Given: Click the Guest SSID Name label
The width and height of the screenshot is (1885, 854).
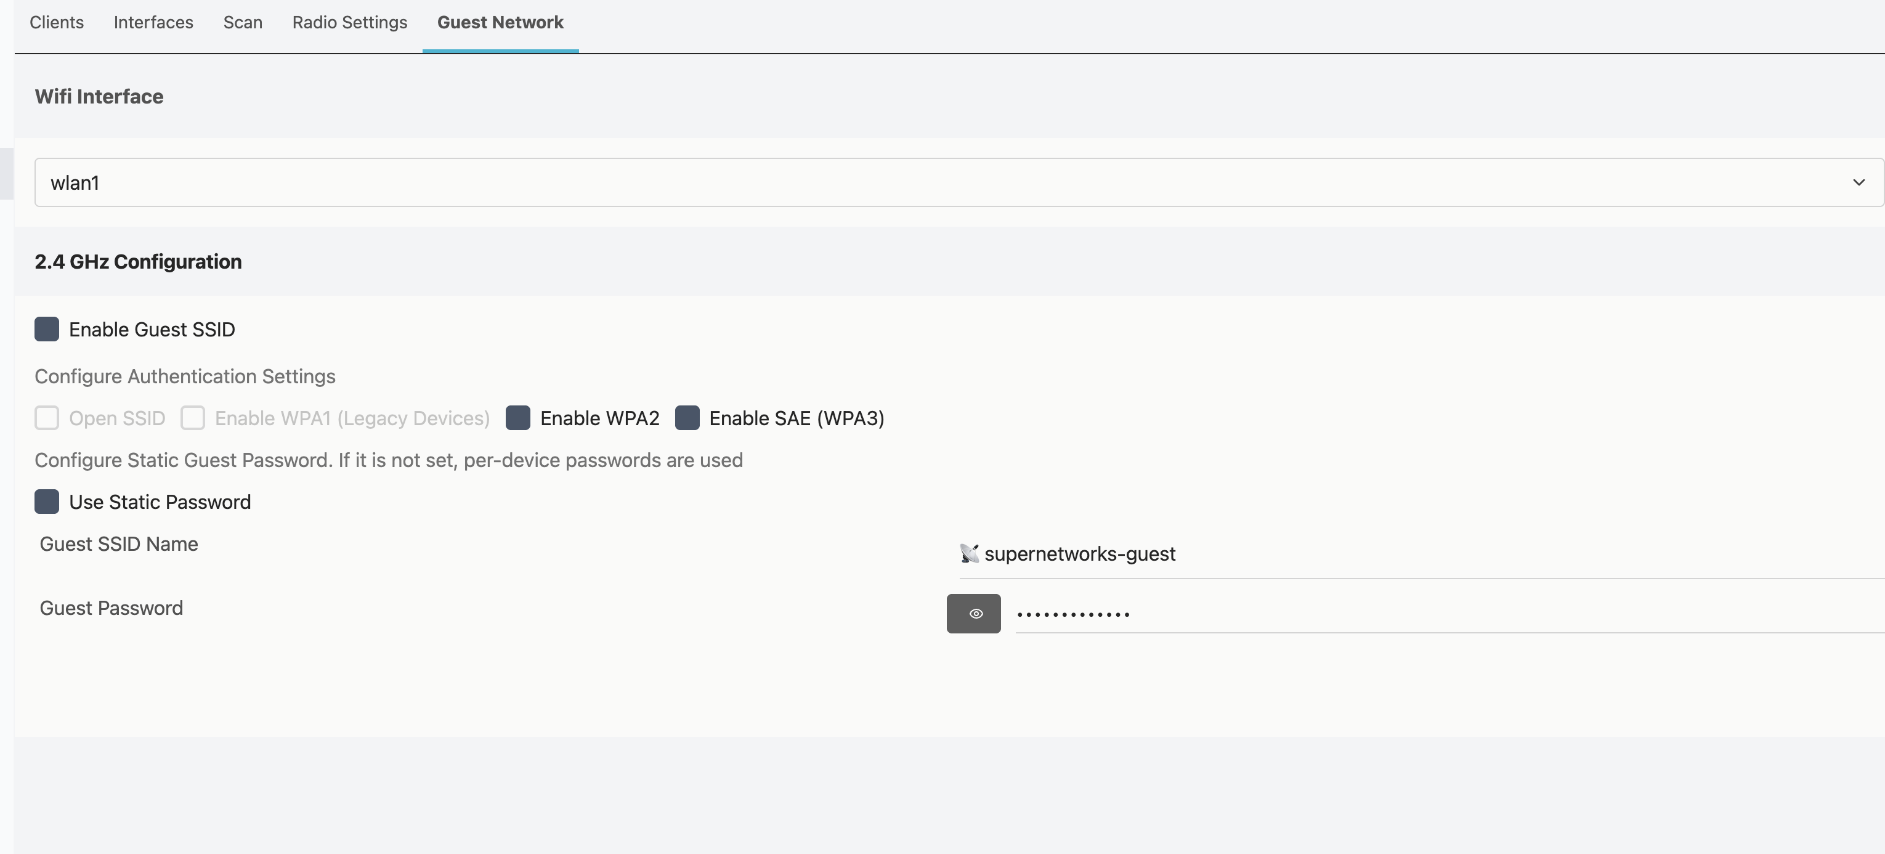Looking at the screenshot, I should pyautogui.click(x=118, y=543).
